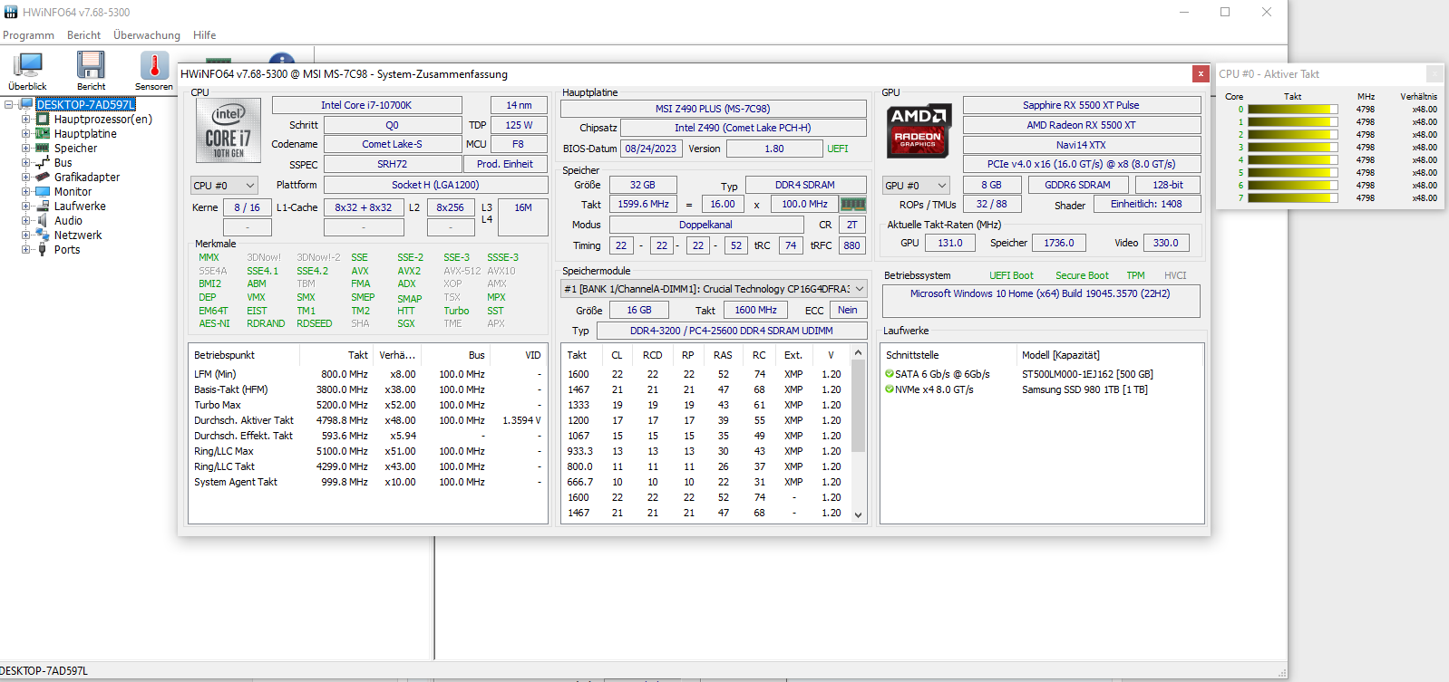Click Core 4 clock bar in Aktiver Takt
Viewport: 1449px width, 682px height.
(1293, 160)
